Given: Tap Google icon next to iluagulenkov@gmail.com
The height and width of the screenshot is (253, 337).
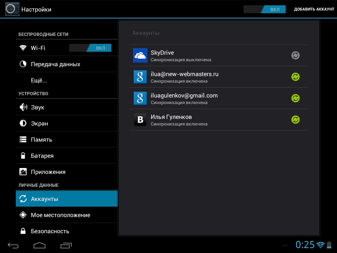Looking at the screenshot, I should click(x=140, y=98).
